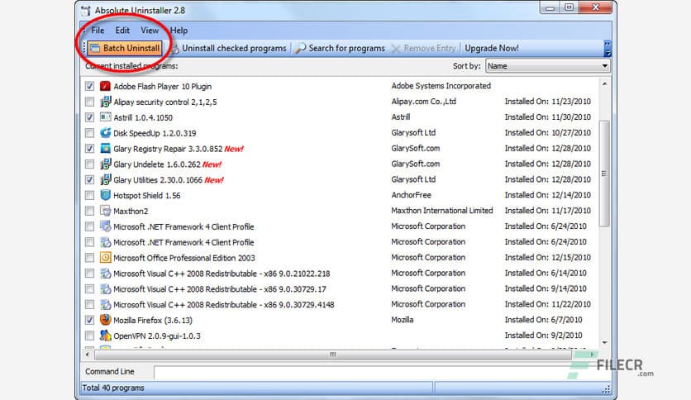Click the Maxthon International Limited publisher text
691x400 pixels.
coord(442,211)
